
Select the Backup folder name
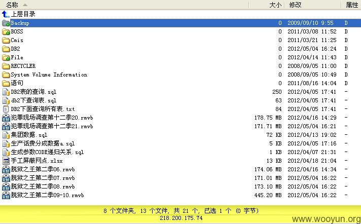(20, 23)
